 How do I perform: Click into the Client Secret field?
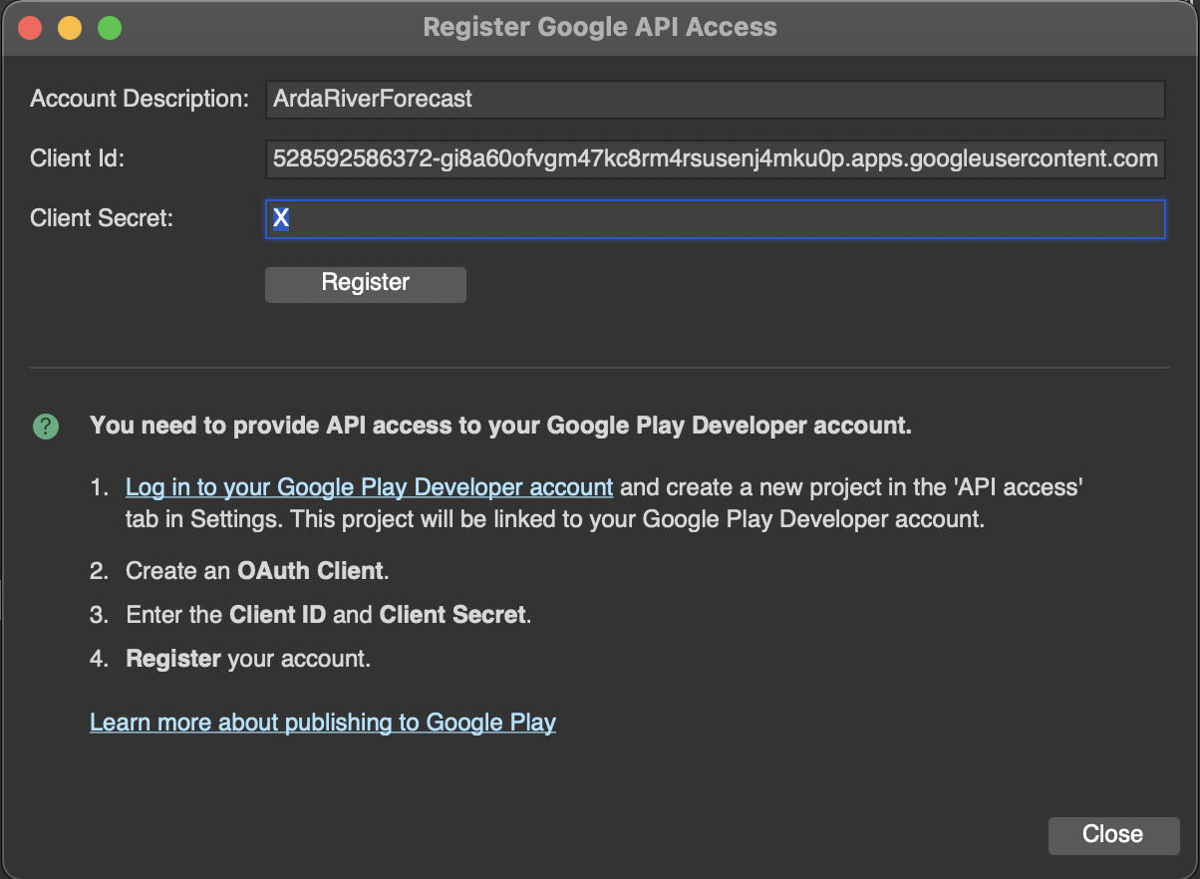[x=715, y=219]
